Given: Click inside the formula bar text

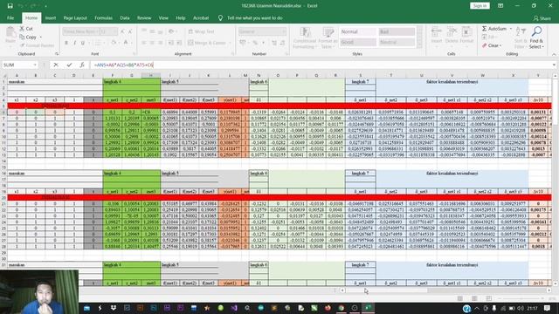Looking at the screenshot, I should click(x=124, y=65).
